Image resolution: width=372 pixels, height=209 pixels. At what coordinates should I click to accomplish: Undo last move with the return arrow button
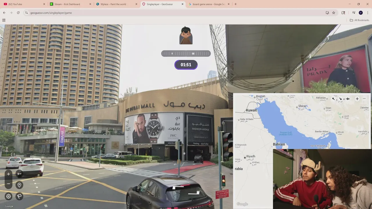pos(19,174)
